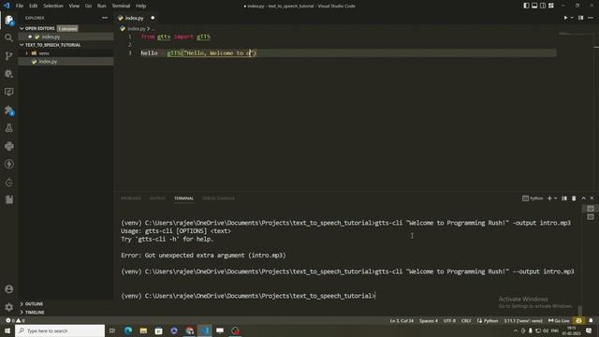Toggle the bottom panel layout

pos(534,6)
